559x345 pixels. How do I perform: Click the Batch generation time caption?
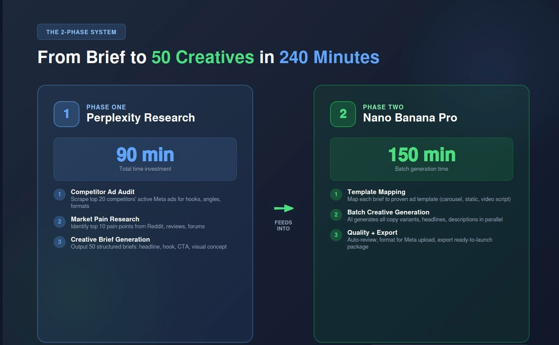point(422,169)
